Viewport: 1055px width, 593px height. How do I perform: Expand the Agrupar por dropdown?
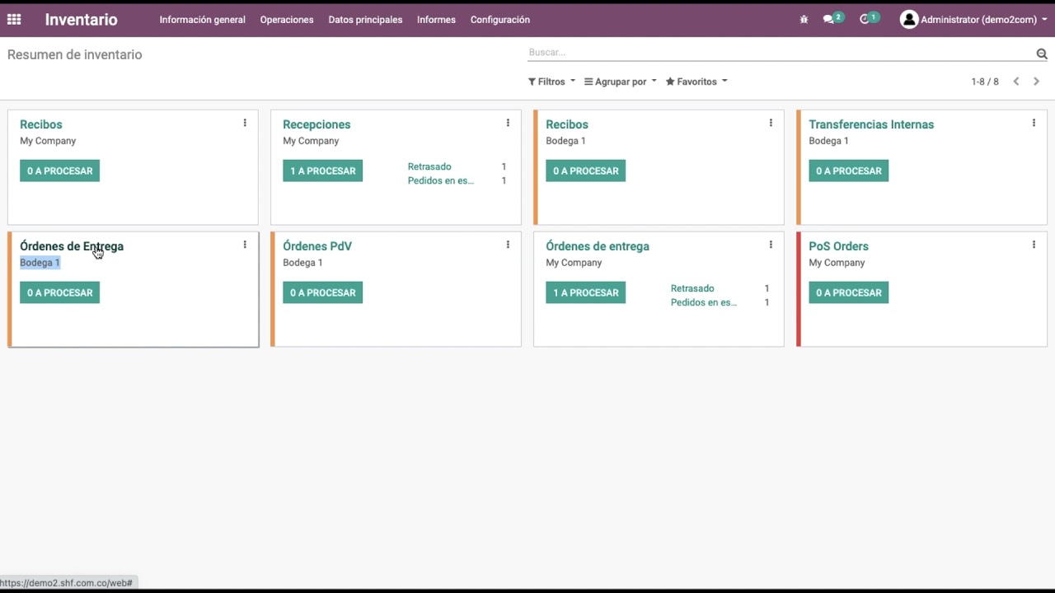click(621, 82)
